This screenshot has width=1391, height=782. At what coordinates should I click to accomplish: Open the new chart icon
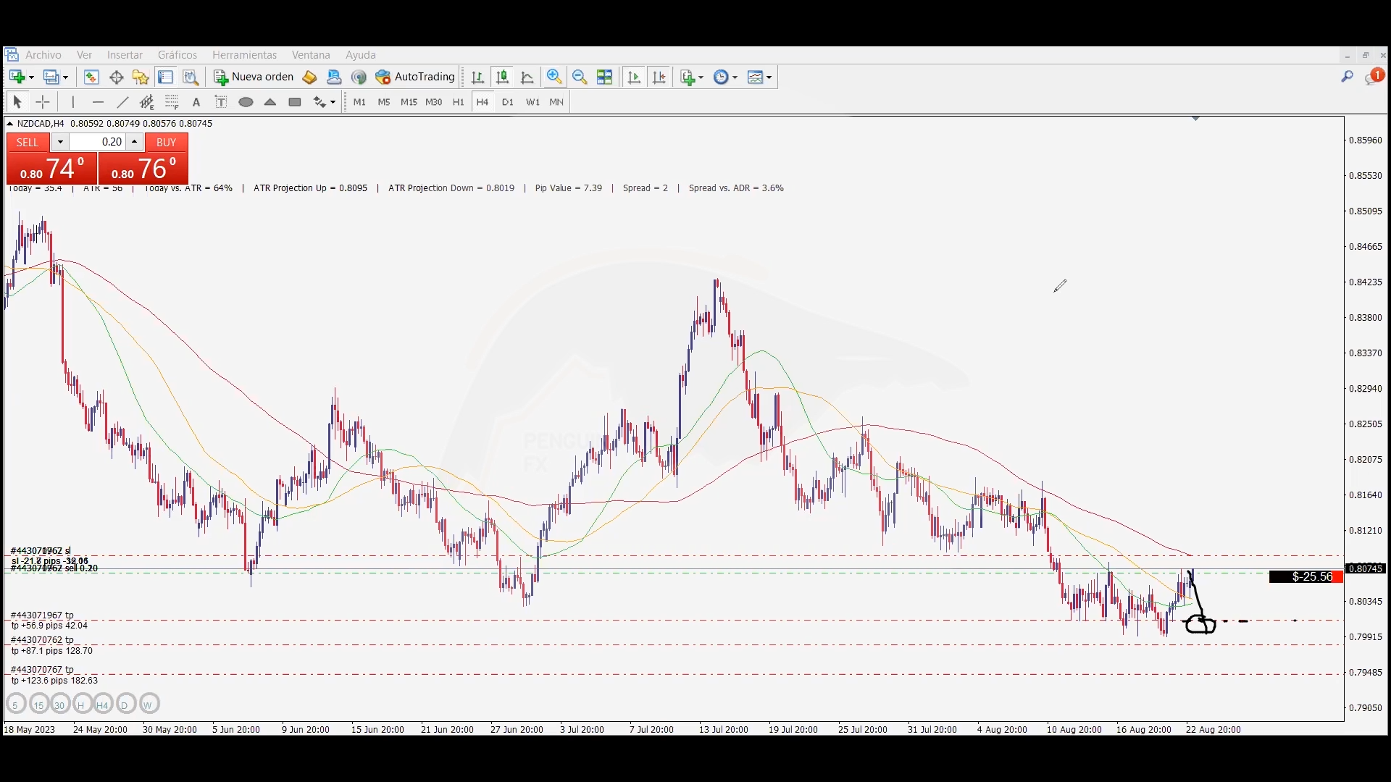pos(17,77)
